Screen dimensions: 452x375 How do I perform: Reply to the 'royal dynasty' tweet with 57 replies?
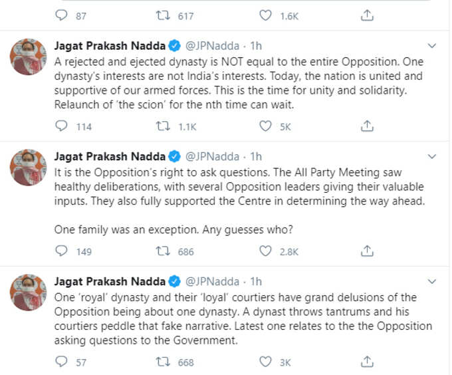point(61,362)
